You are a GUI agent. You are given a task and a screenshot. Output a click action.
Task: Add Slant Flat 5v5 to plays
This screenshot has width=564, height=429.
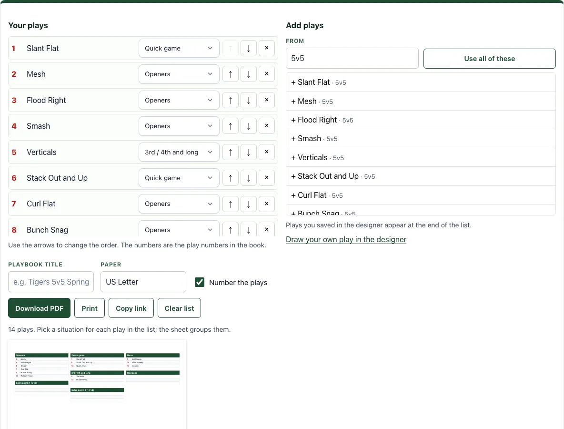(421, 82)
